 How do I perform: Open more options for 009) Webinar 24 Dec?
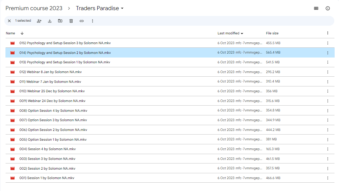[x=328, y=101]
